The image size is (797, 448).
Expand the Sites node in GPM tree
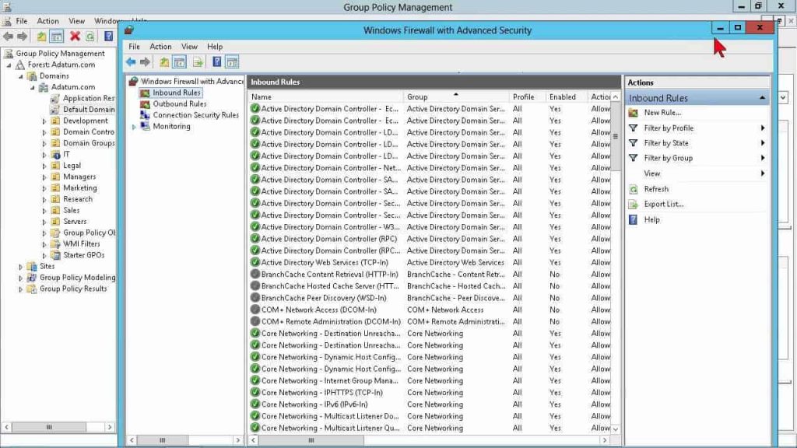[x=21, y=266]
